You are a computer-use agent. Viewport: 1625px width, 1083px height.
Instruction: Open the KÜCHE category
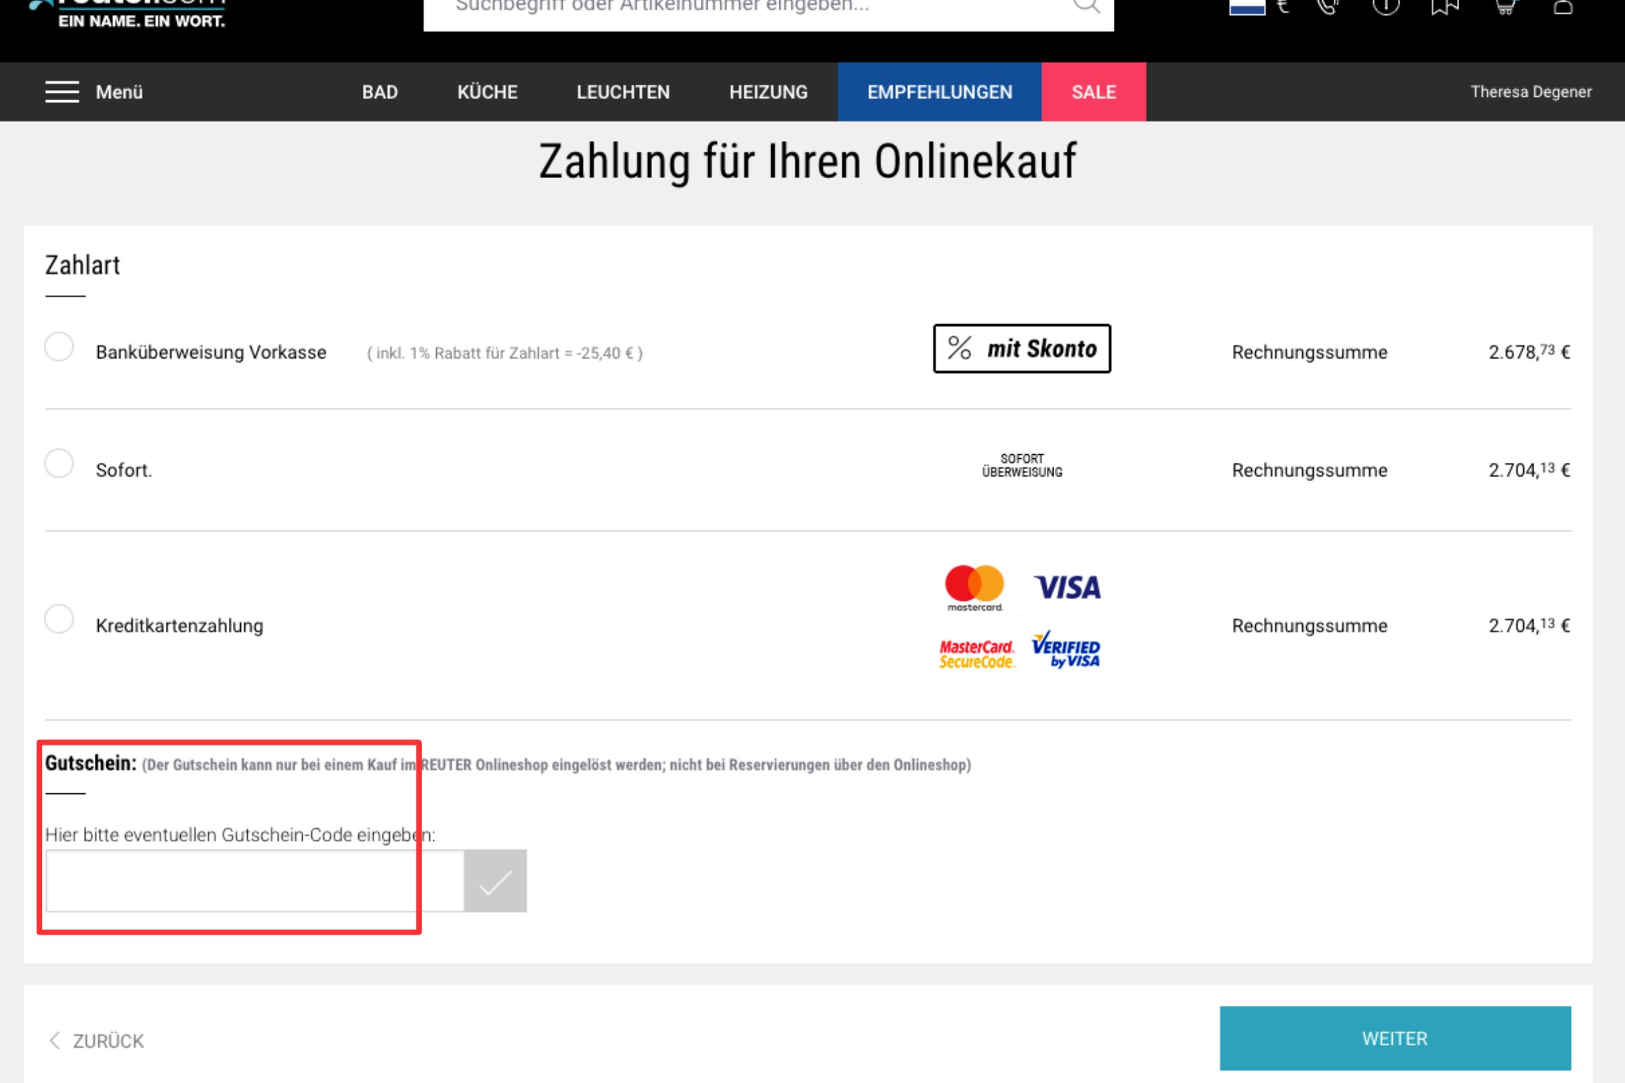click(487, 92)
